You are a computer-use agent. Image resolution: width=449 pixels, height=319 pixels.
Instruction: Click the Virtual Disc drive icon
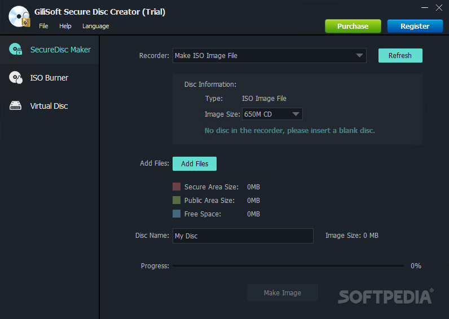coord(15,105)
